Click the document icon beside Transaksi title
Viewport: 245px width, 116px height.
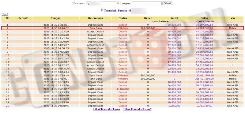tap(102, 10)
